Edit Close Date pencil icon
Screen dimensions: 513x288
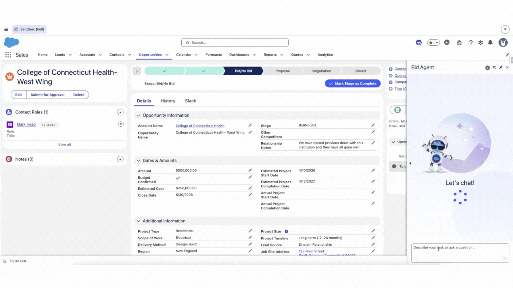(x=250, y=195)
